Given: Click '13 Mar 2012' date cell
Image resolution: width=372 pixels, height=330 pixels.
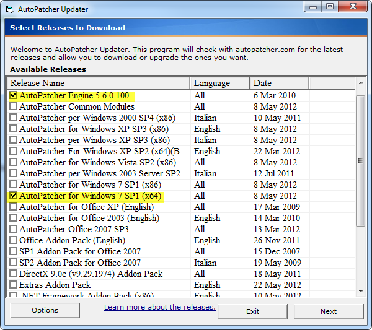Looking at the screenshot, I should point(277,229).
